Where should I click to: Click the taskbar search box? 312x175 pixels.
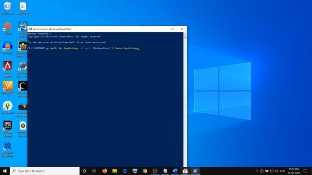[44, 171]
